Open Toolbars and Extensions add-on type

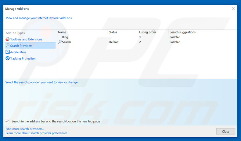pyautogui.click(x=26, y=39)
